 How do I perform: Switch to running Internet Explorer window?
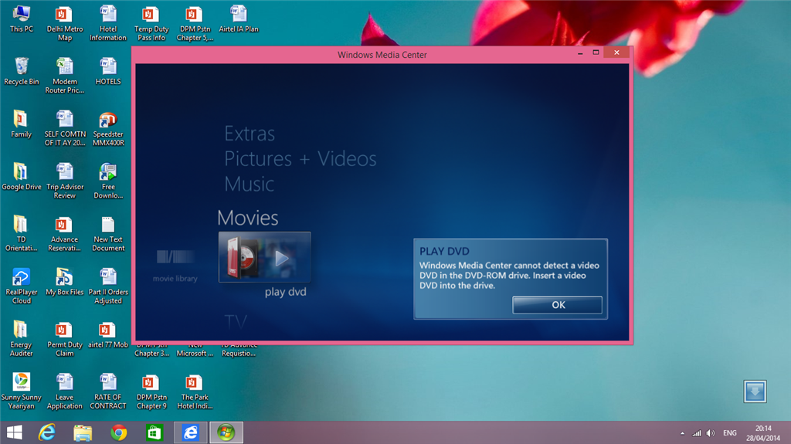191,432
